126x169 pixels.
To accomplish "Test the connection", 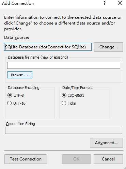I will tap(26, 159).
